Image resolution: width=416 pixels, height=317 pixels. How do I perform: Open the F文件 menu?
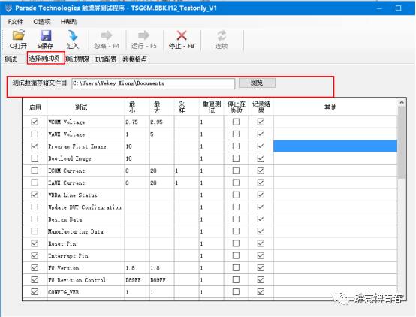[16, 22]
